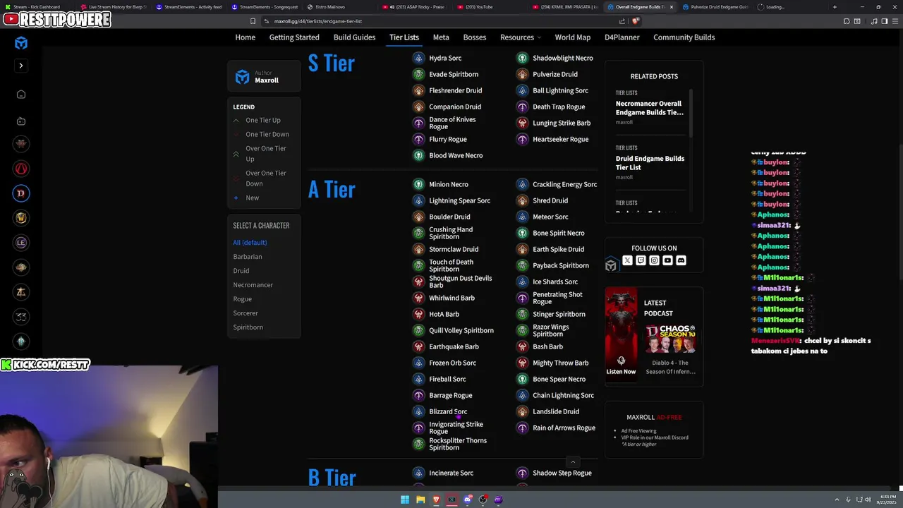Filter tier list by Sorcerer
Viewport: 903px width, 508px height.
(x=246, y=313)
